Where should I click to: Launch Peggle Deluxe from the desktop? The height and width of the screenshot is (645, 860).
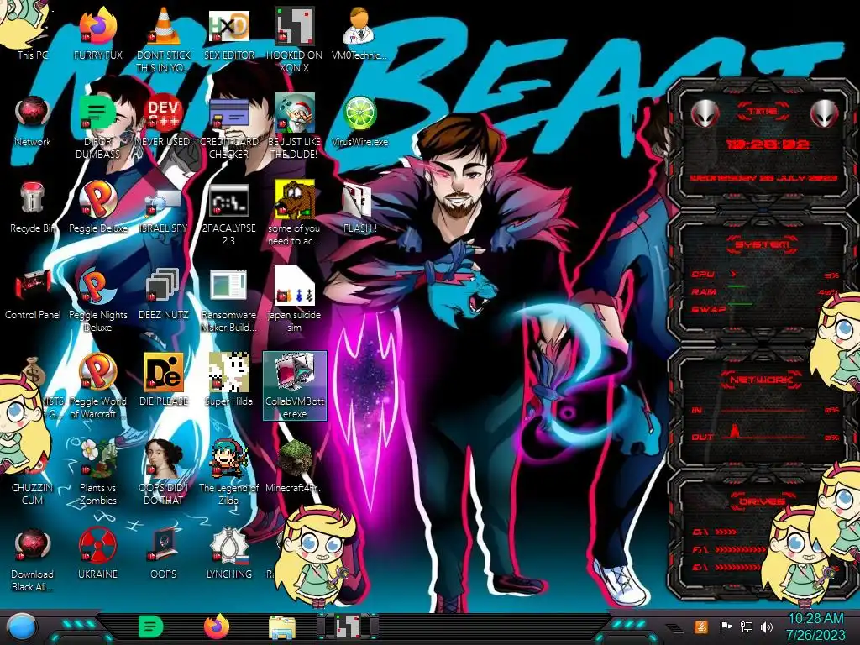(x=97, y=207)
